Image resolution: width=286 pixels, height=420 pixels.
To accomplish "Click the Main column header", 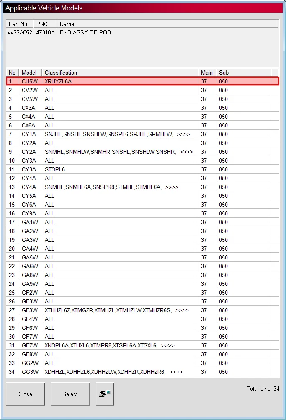I will [207, 73].
